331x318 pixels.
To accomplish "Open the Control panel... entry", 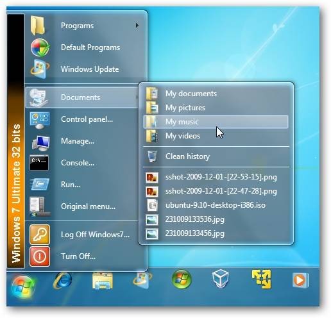I will coord(87,119).
